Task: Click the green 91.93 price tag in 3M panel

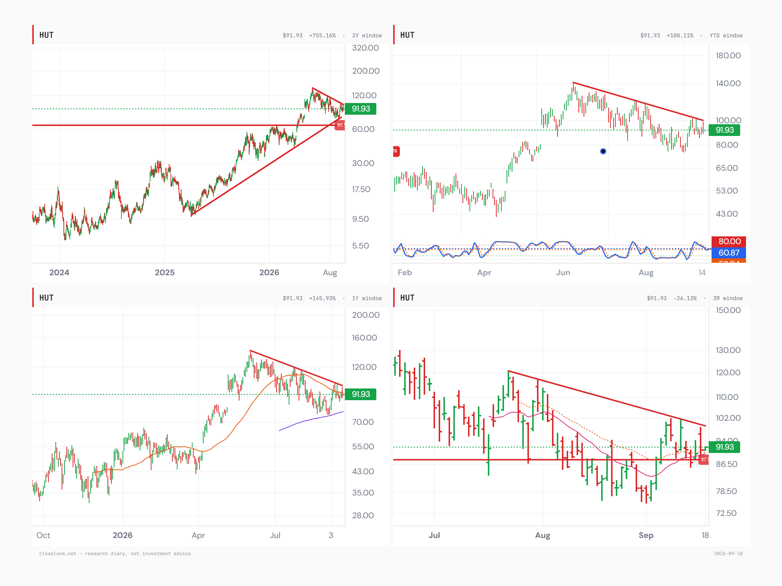Action: tap(724, 447)
